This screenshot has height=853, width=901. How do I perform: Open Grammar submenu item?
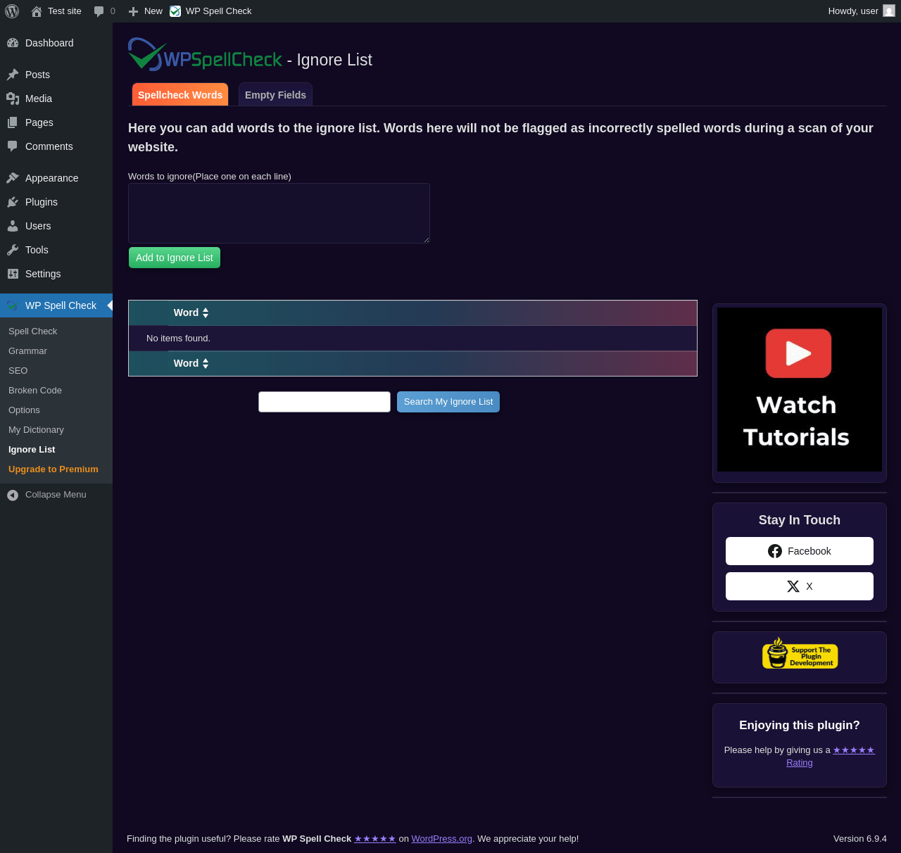pyautogui.click(x=28, y=351)
